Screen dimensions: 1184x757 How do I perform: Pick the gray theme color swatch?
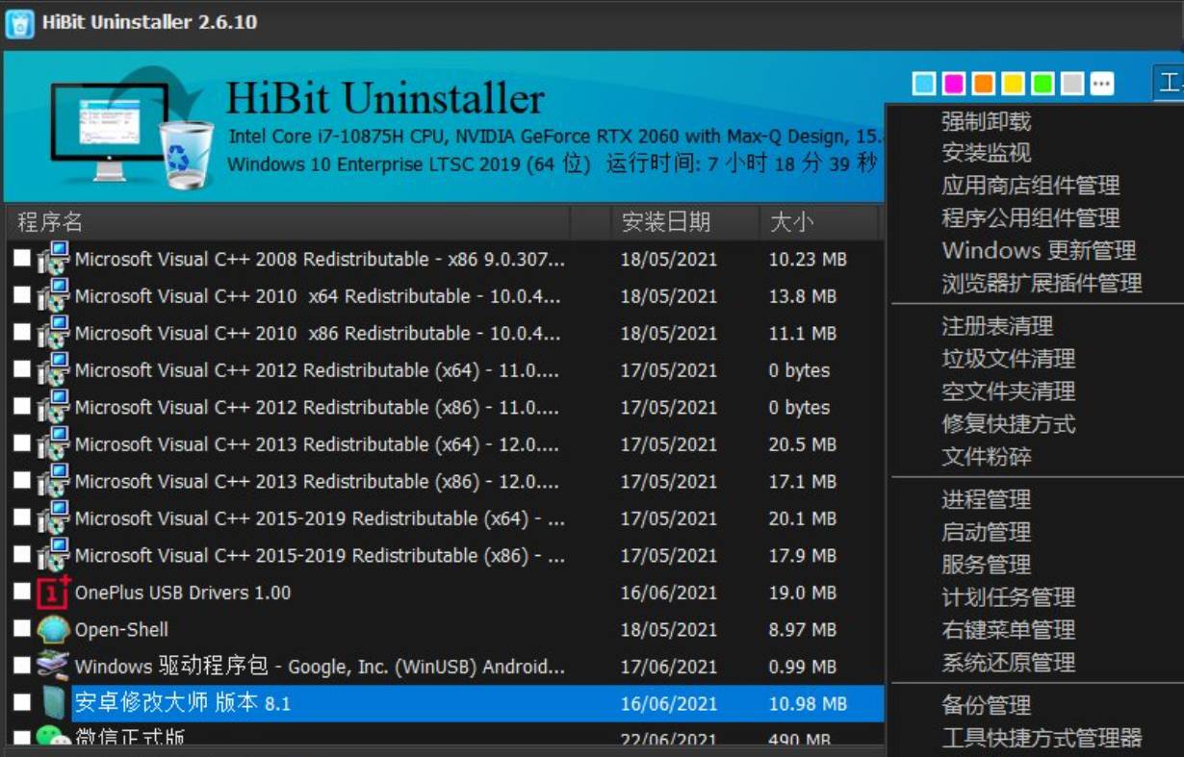click(x=1072, y=84)
